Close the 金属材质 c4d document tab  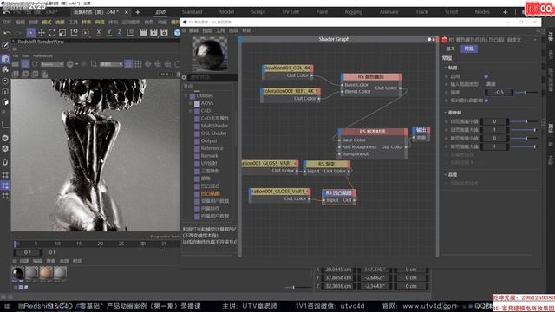coord(127,12)
